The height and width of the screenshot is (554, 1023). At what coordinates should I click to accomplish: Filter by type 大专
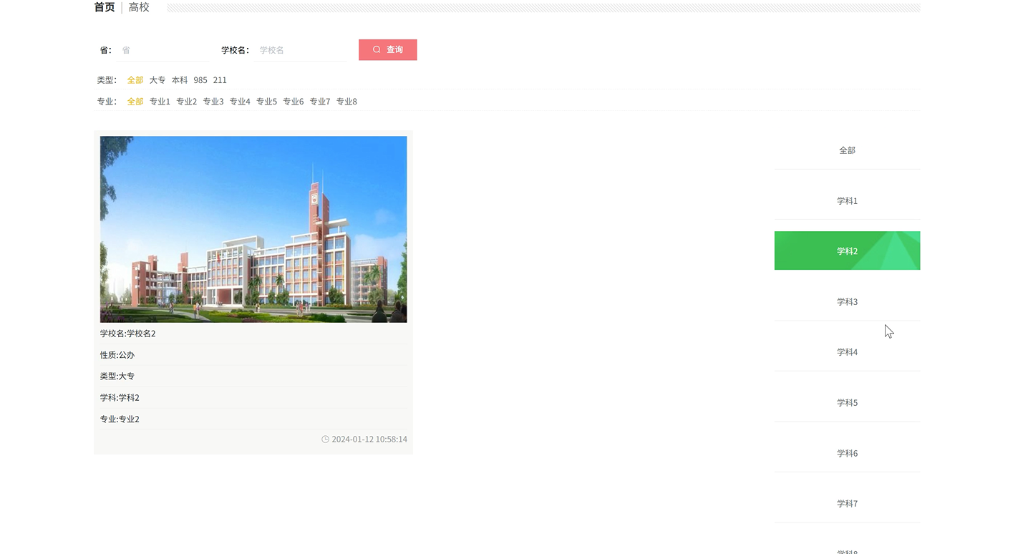(x=157, y=80)
